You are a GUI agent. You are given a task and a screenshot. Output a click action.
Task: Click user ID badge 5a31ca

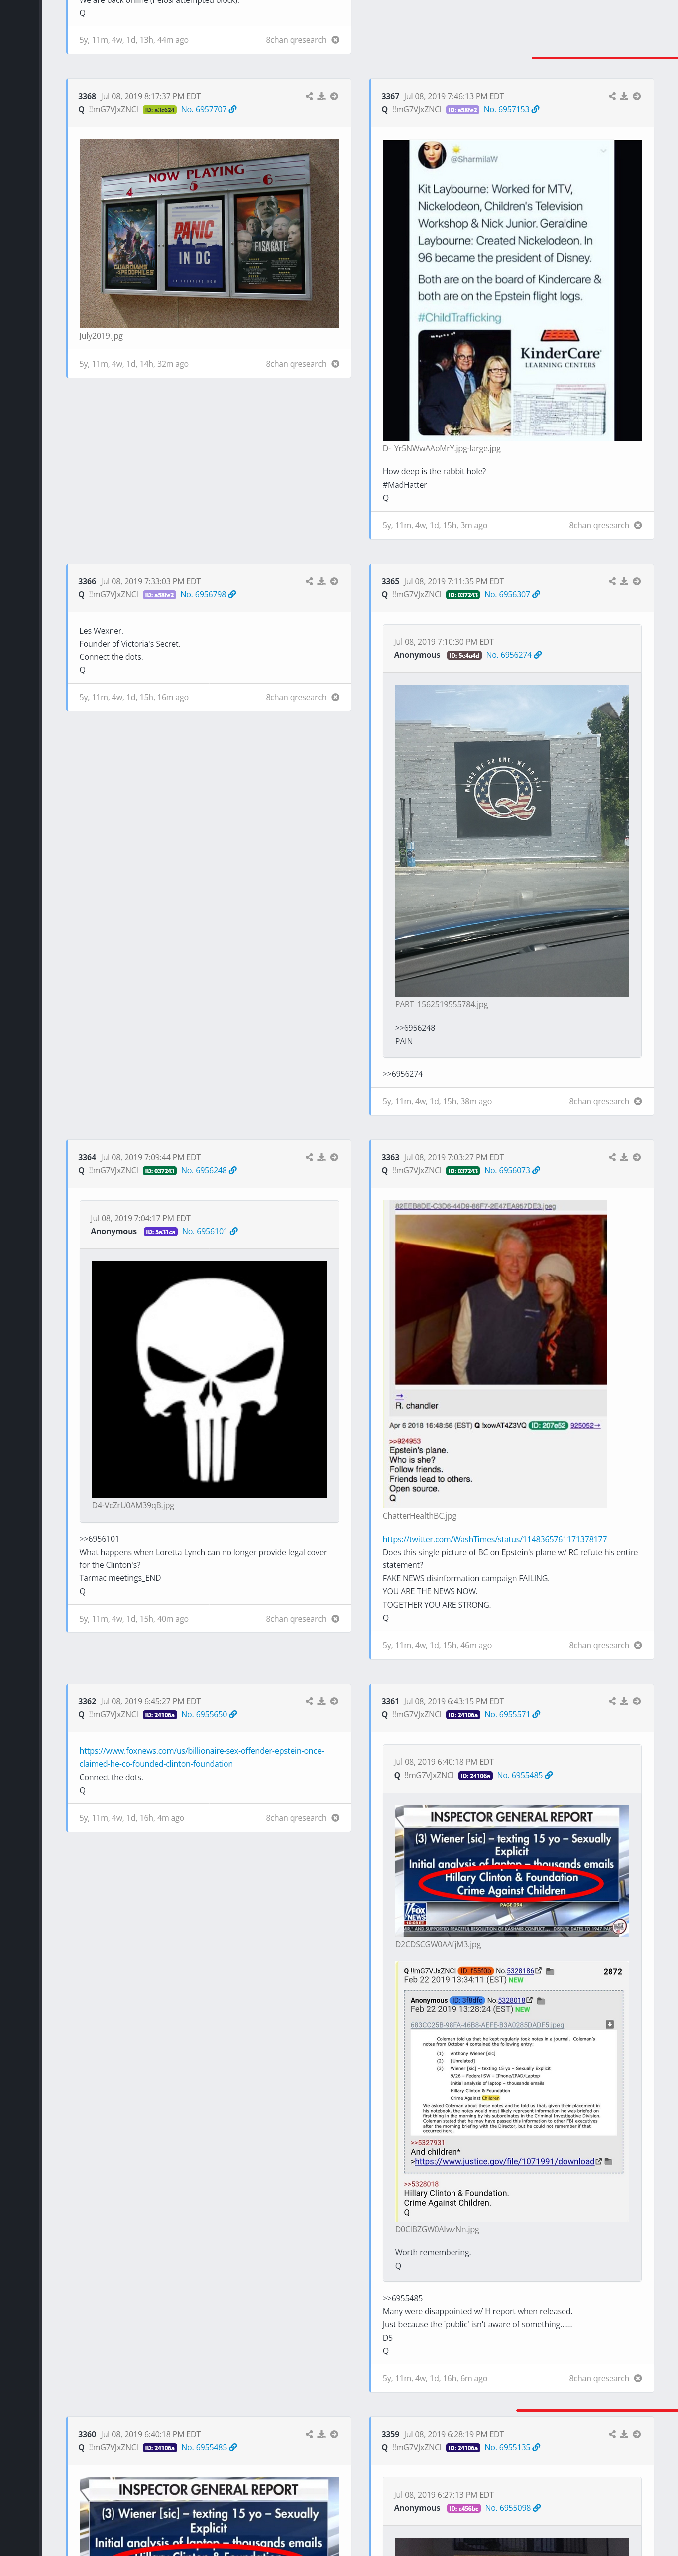(x=161, y=1231)
